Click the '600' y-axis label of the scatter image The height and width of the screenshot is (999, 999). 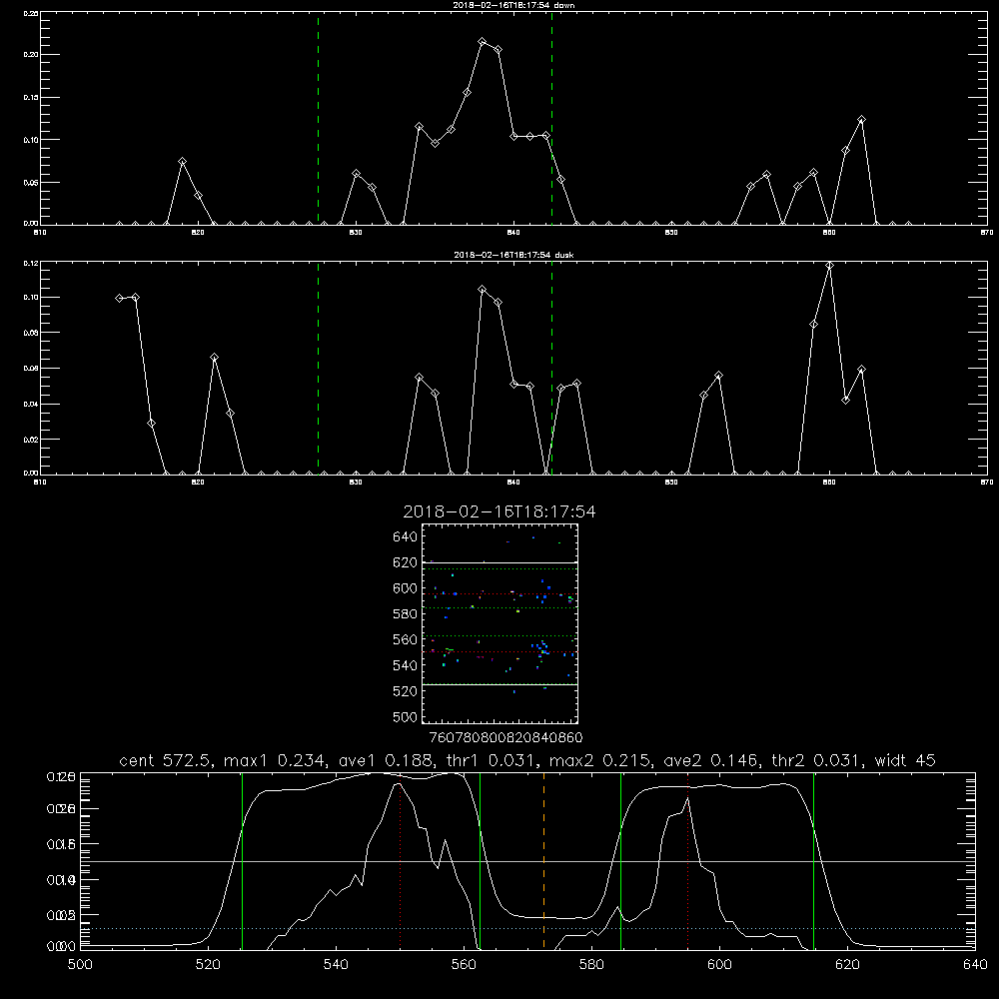point(406,588)
